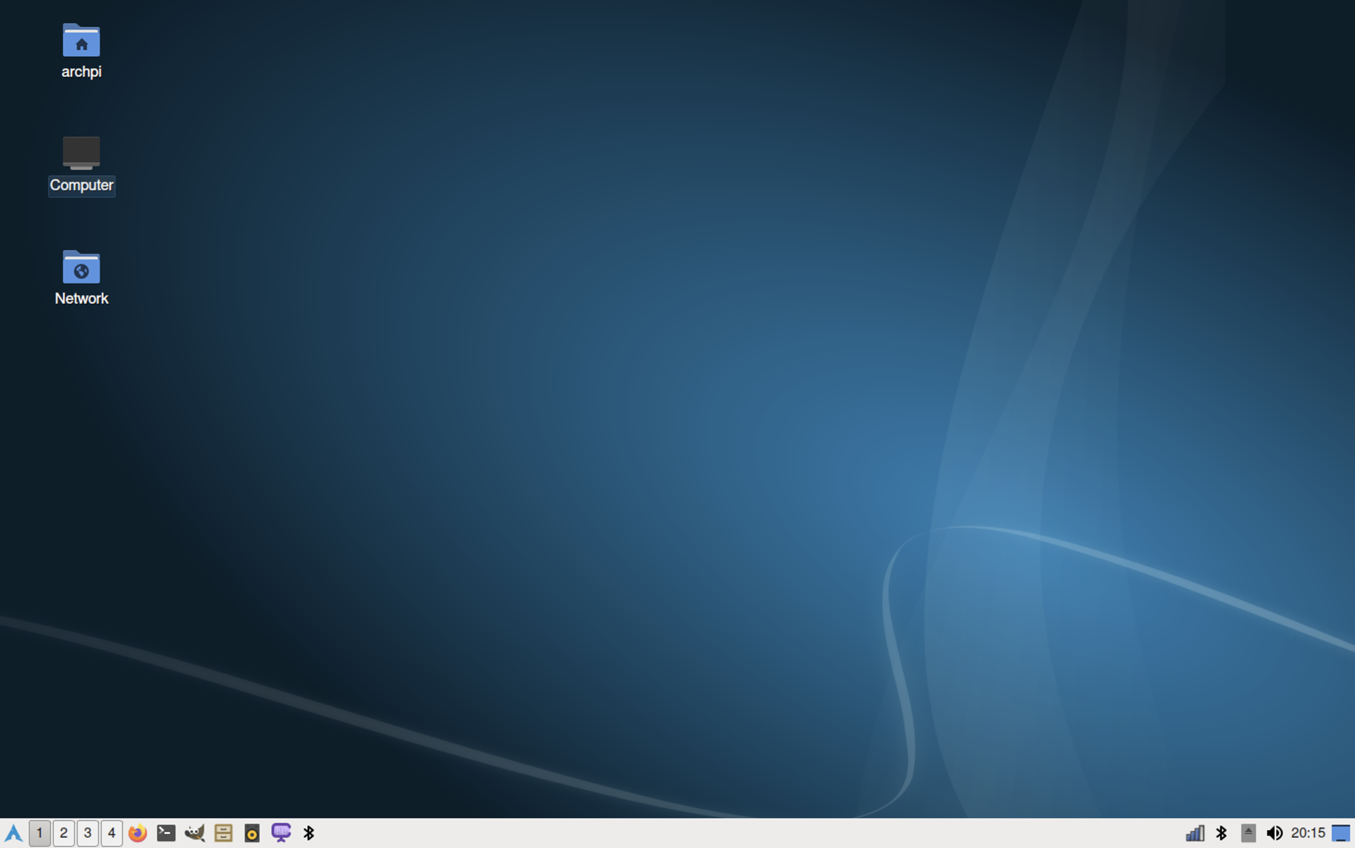
Task: Adjust volume via the speaker tray icon
Action: tap(1275, 832)
